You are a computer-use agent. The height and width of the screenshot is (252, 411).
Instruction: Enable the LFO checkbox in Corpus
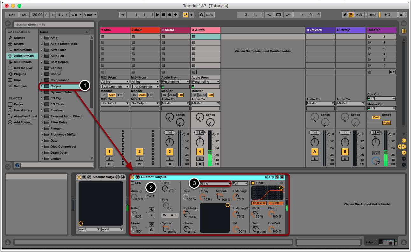point(133,183)
